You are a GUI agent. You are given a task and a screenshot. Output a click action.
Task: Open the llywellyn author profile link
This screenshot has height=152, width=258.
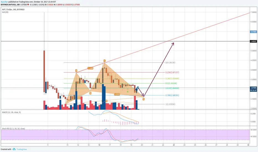[4, 2]
